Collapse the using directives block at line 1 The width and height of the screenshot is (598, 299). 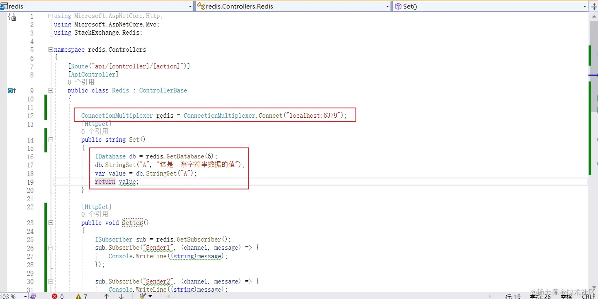coord(51,16)
